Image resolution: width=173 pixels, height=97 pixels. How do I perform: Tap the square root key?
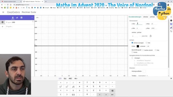pyautogui.click(x=73, y=86)
